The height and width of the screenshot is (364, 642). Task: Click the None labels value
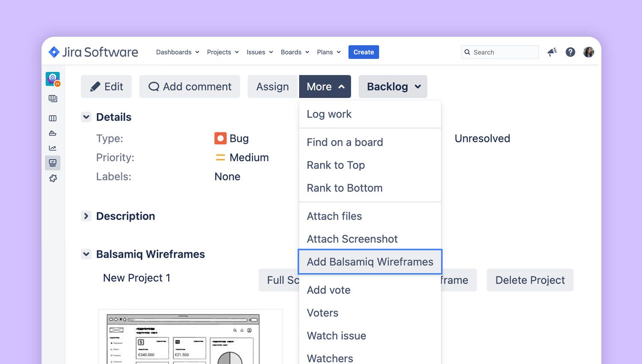[x=227, y=177]
